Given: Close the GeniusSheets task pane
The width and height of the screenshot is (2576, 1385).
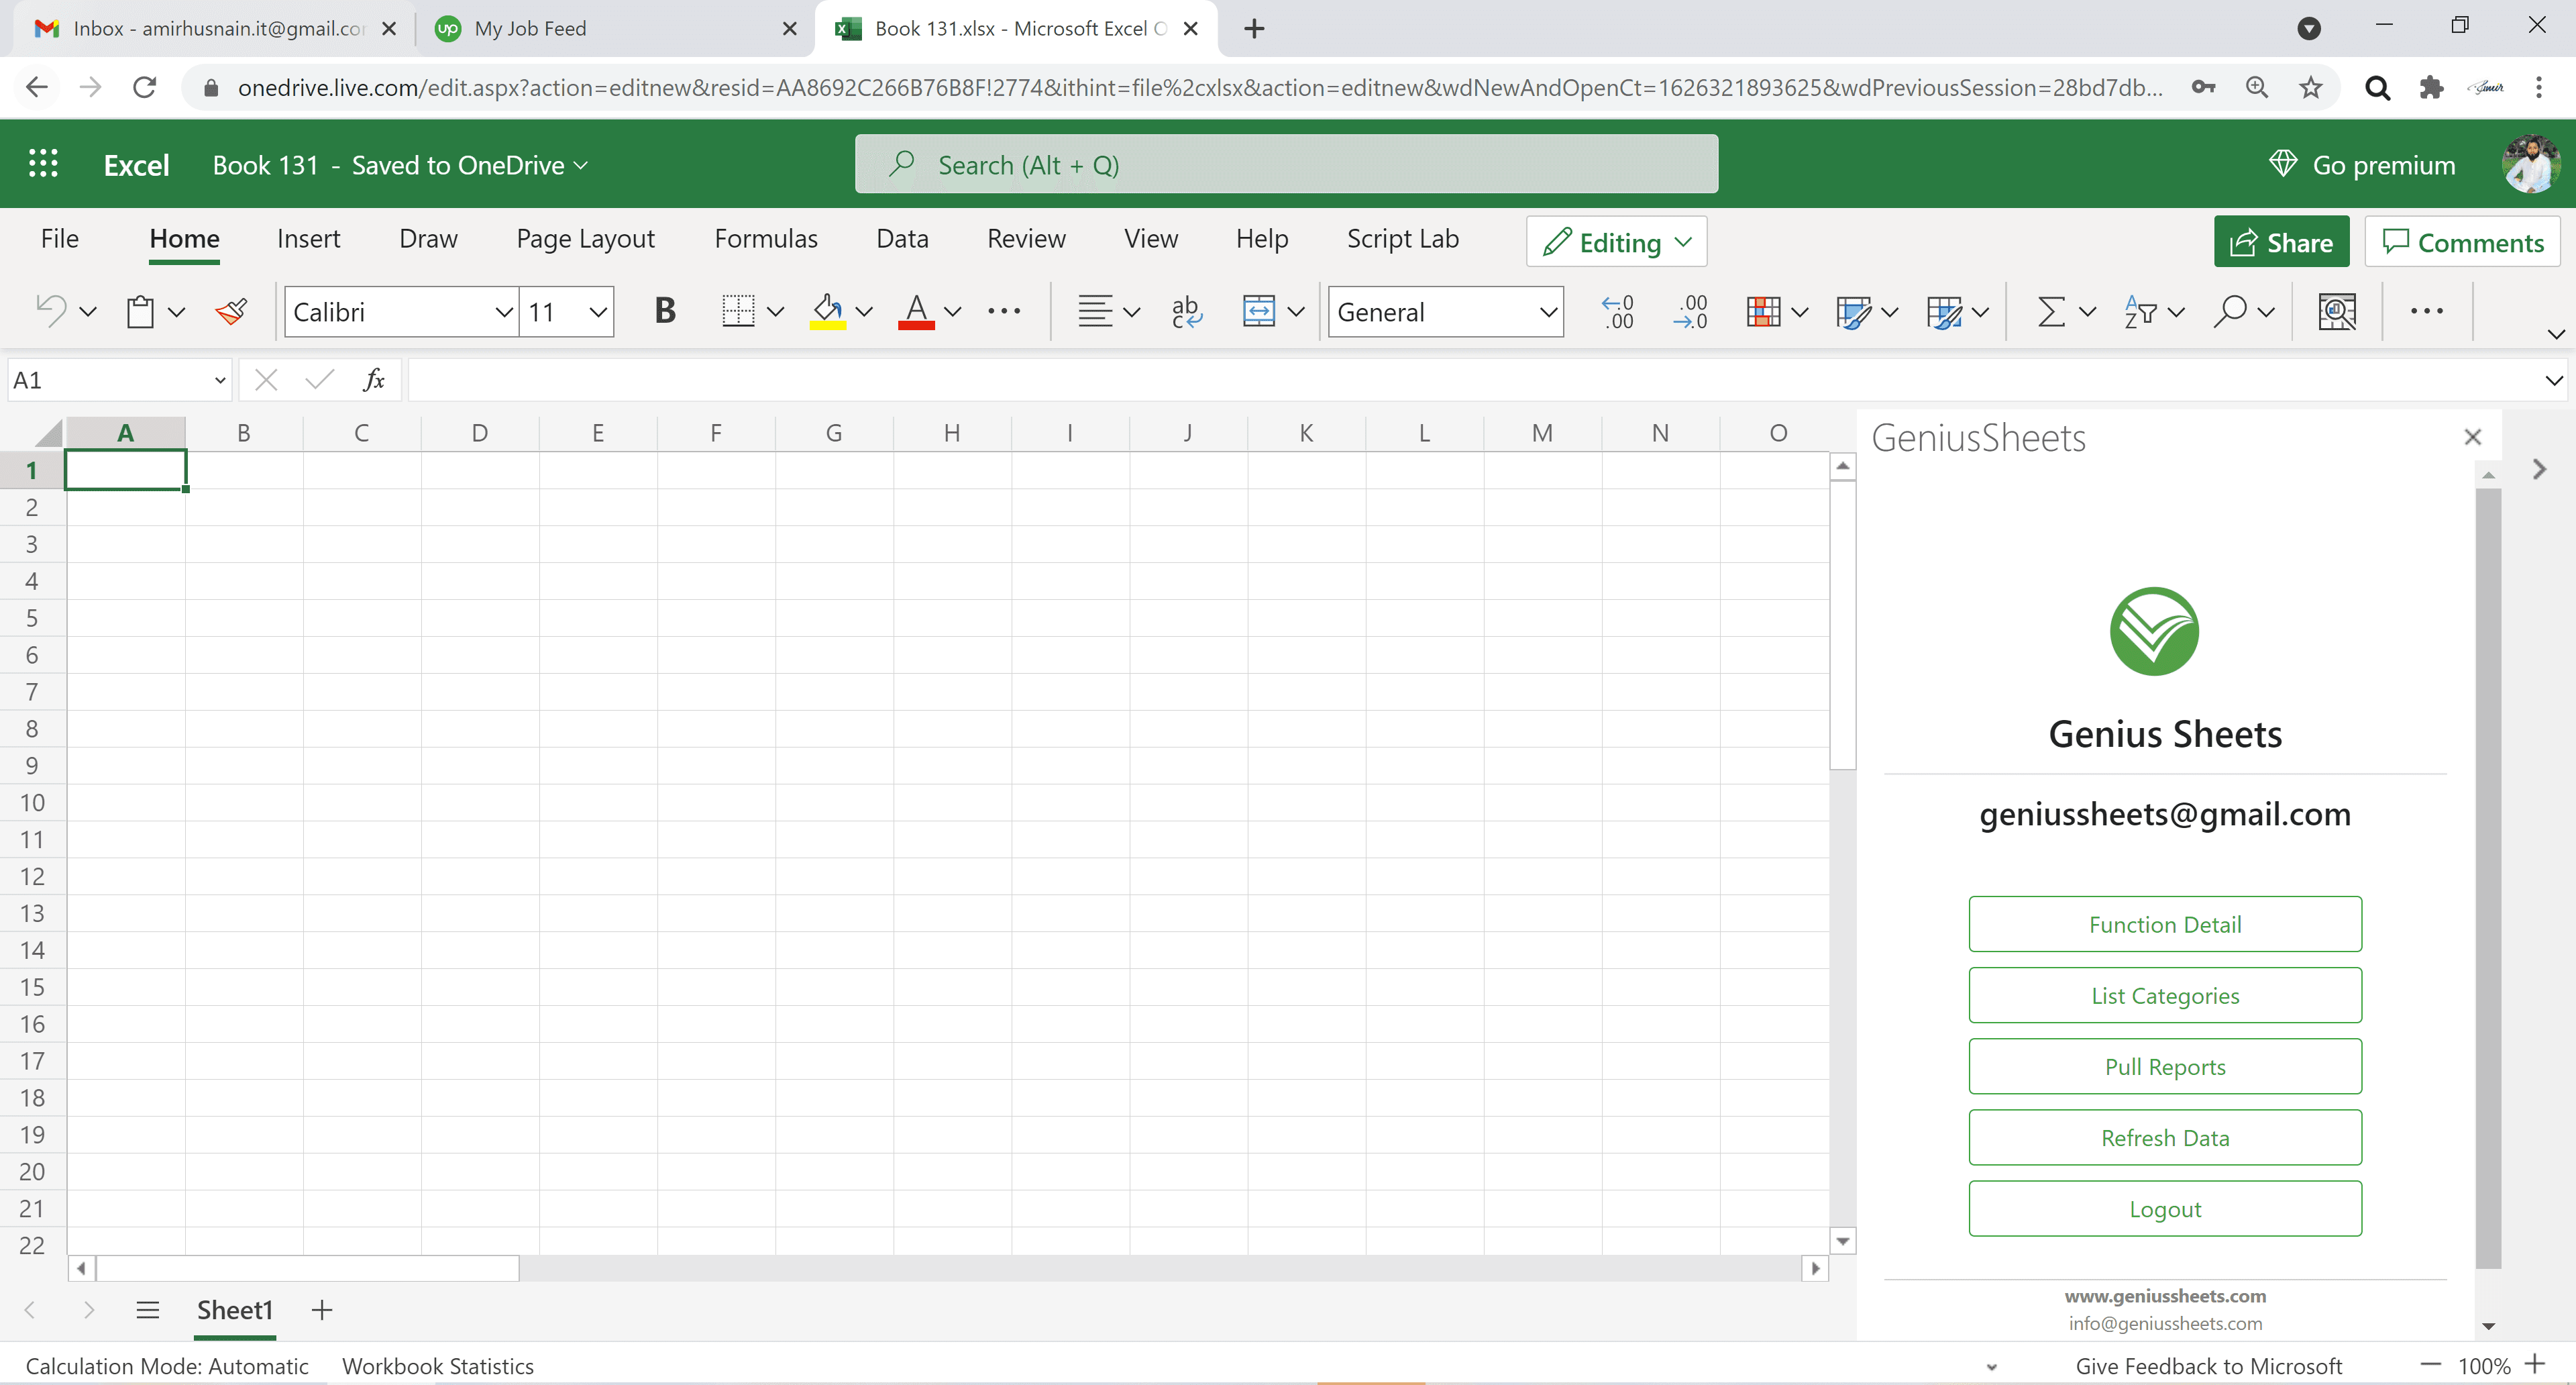Looking at the screenshot, I should point(2473,437).
